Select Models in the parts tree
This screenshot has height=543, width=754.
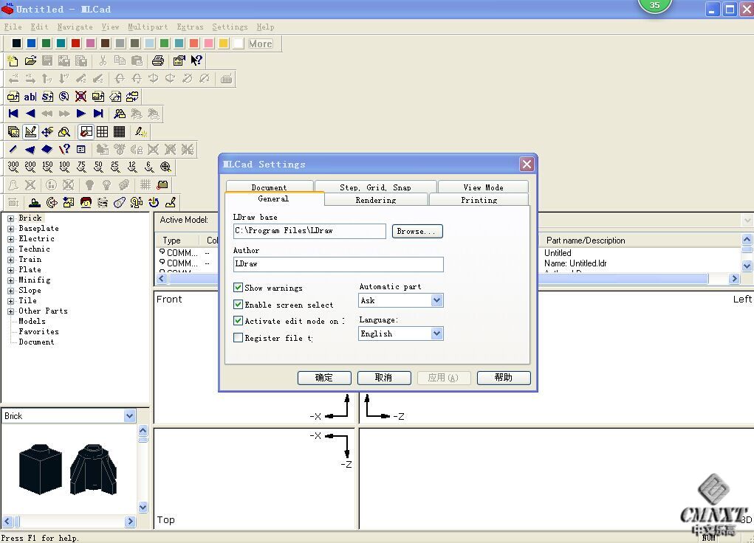click(x=32, y=322)
